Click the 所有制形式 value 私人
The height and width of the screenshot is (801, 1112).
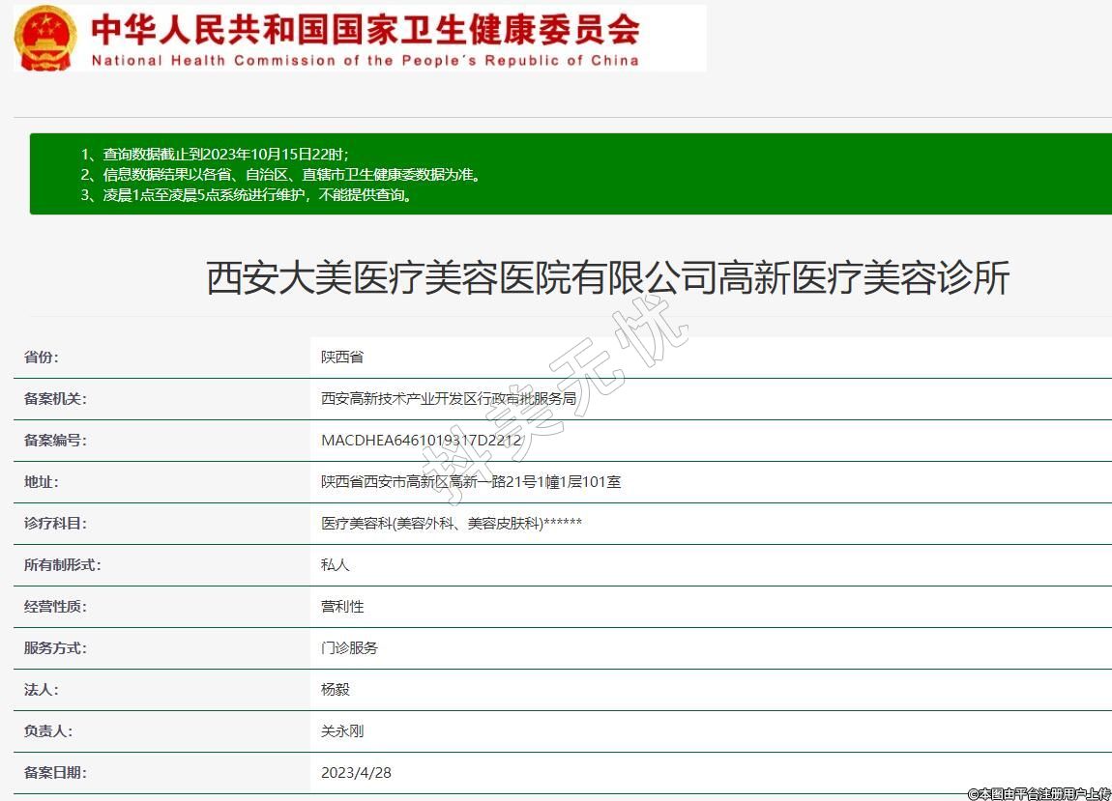pos(335,564)
